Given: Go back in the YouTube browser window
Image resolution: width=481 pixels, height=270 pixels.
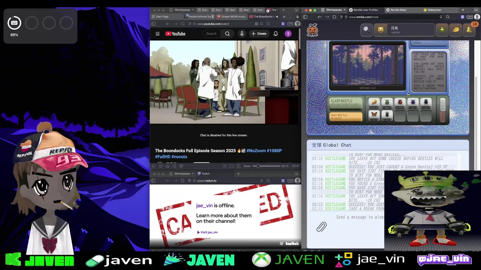Looking at the screenshot, I should click(168, 24).
